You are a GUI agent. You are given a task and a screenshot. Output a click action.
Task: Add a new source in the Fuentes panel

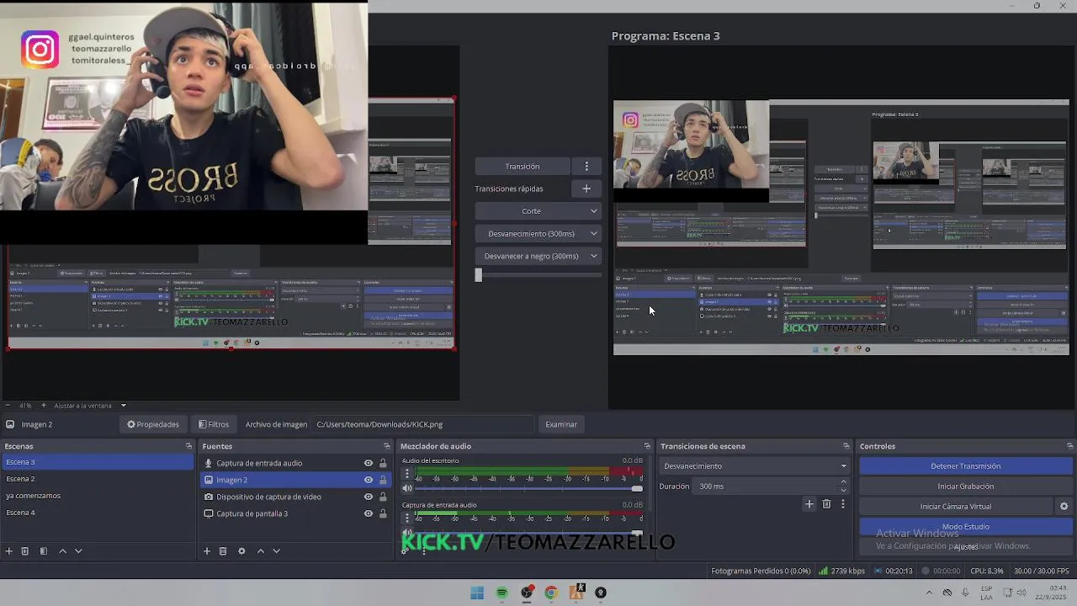click(207, 551)
